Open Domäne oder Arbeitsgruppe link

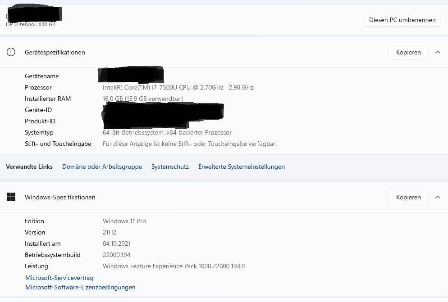coord(102,167)
